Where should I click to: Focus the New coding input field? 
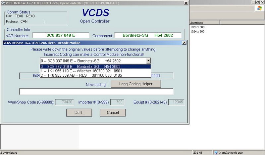coord(96,92)
